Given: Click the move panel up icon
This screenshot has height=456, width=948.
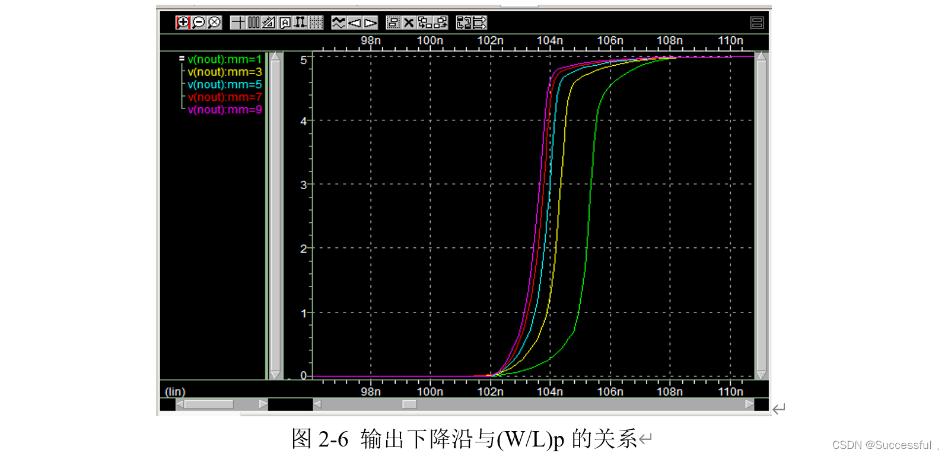Looking at the screenshot, I should [x=440, y=23].
